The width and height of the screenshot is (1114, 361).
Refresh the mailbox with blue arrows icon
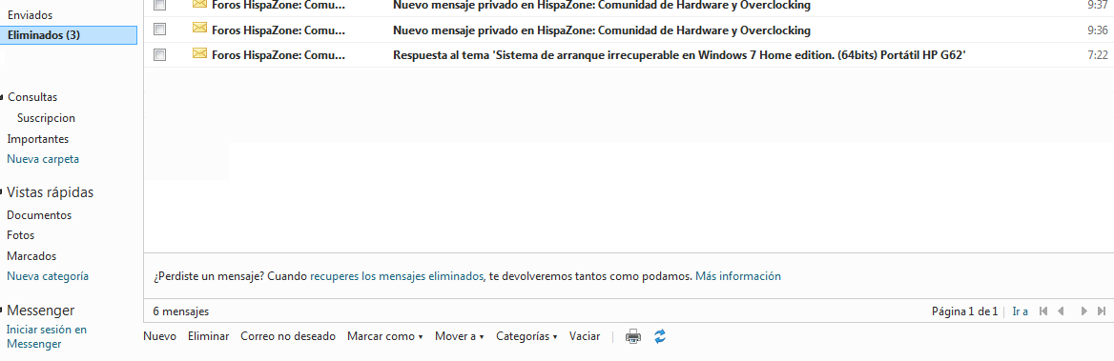(x=660, y=337)
